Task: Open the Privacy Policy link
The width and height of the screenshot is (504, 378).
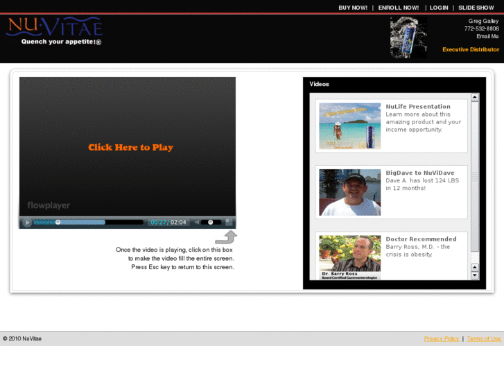Action: coord(442,338)
